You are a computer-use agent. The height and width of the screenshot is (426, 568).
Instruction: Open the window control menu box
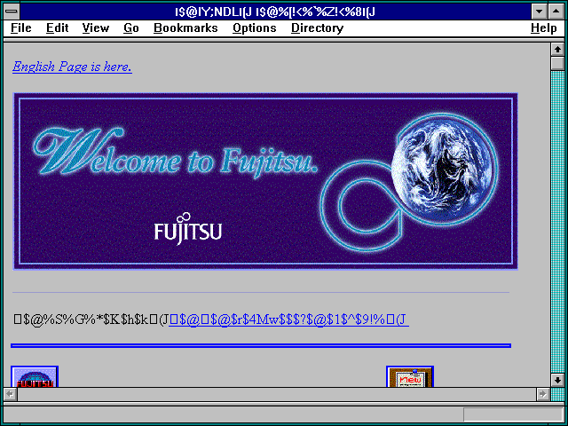click(12, 12)
